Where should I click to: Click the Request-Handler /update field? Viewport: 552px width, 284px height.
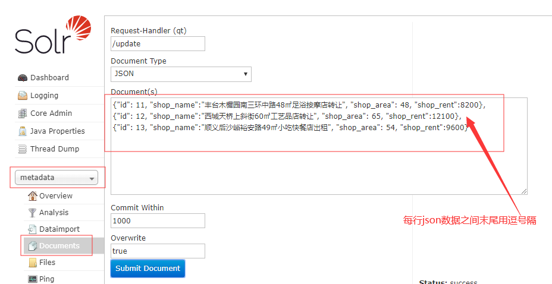pos(158,44)
